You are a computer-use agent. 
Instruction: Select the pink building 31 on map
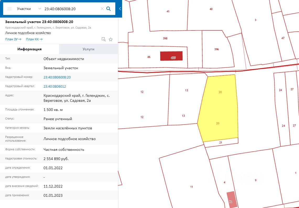(232, 200)
